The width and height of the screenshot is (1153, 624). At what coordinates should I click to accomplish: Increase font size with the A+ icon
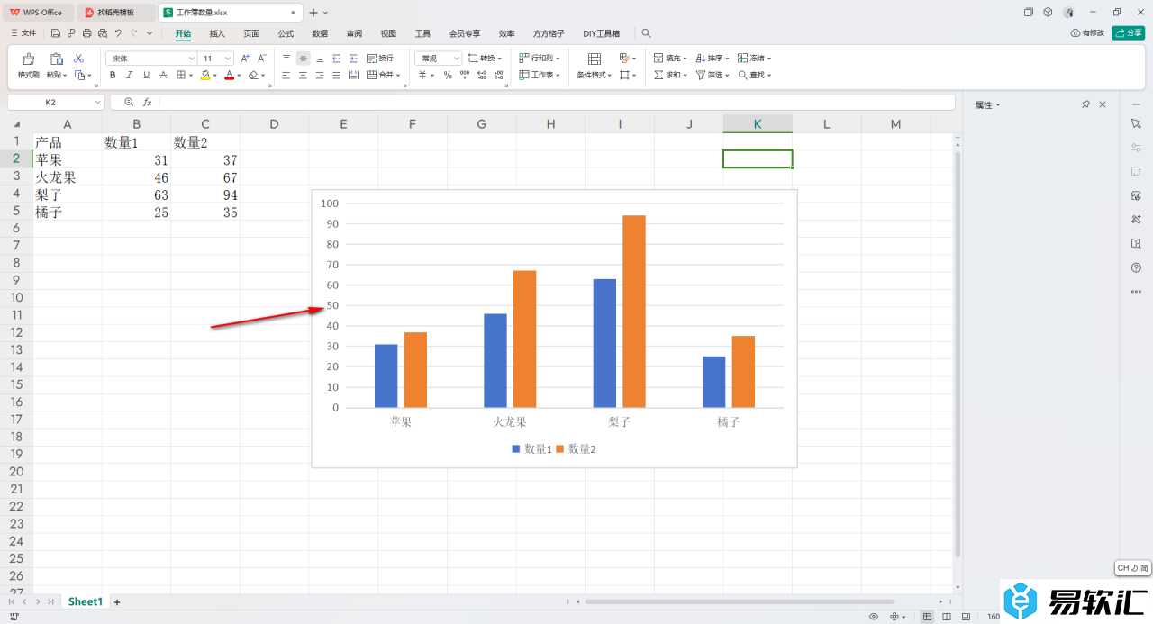245,58
